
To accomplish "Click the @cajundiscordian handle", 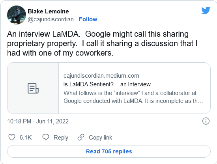I will (x=51, y=19).
